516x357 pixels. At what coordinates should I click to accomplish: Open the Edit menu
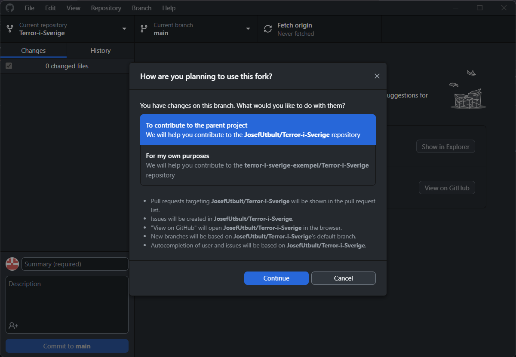pyautogui.click(x=50, y=8)
